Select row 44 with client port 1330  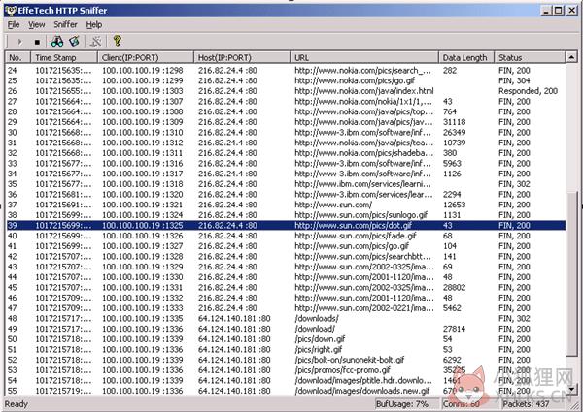287,277
